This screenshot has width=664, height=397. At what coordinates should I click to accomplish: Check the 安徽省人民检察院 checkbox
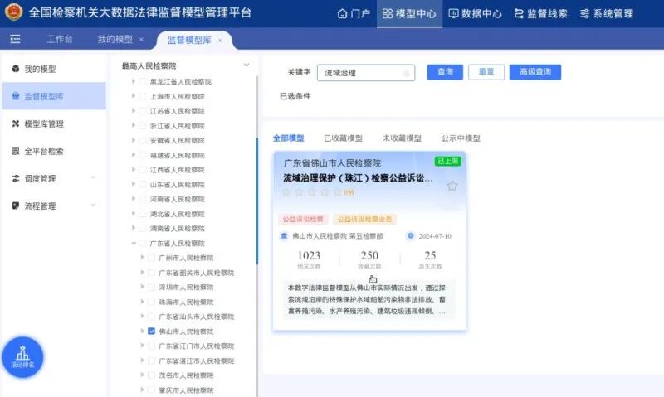(143, 140)
